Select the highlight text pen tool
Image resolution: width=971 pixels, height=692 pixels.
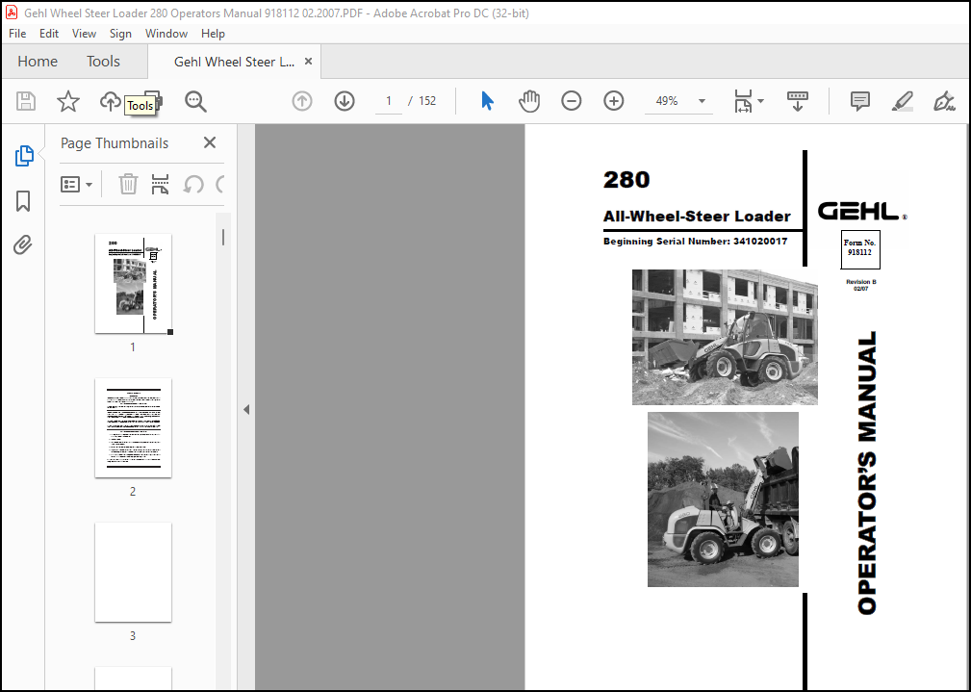click(903, 101)
